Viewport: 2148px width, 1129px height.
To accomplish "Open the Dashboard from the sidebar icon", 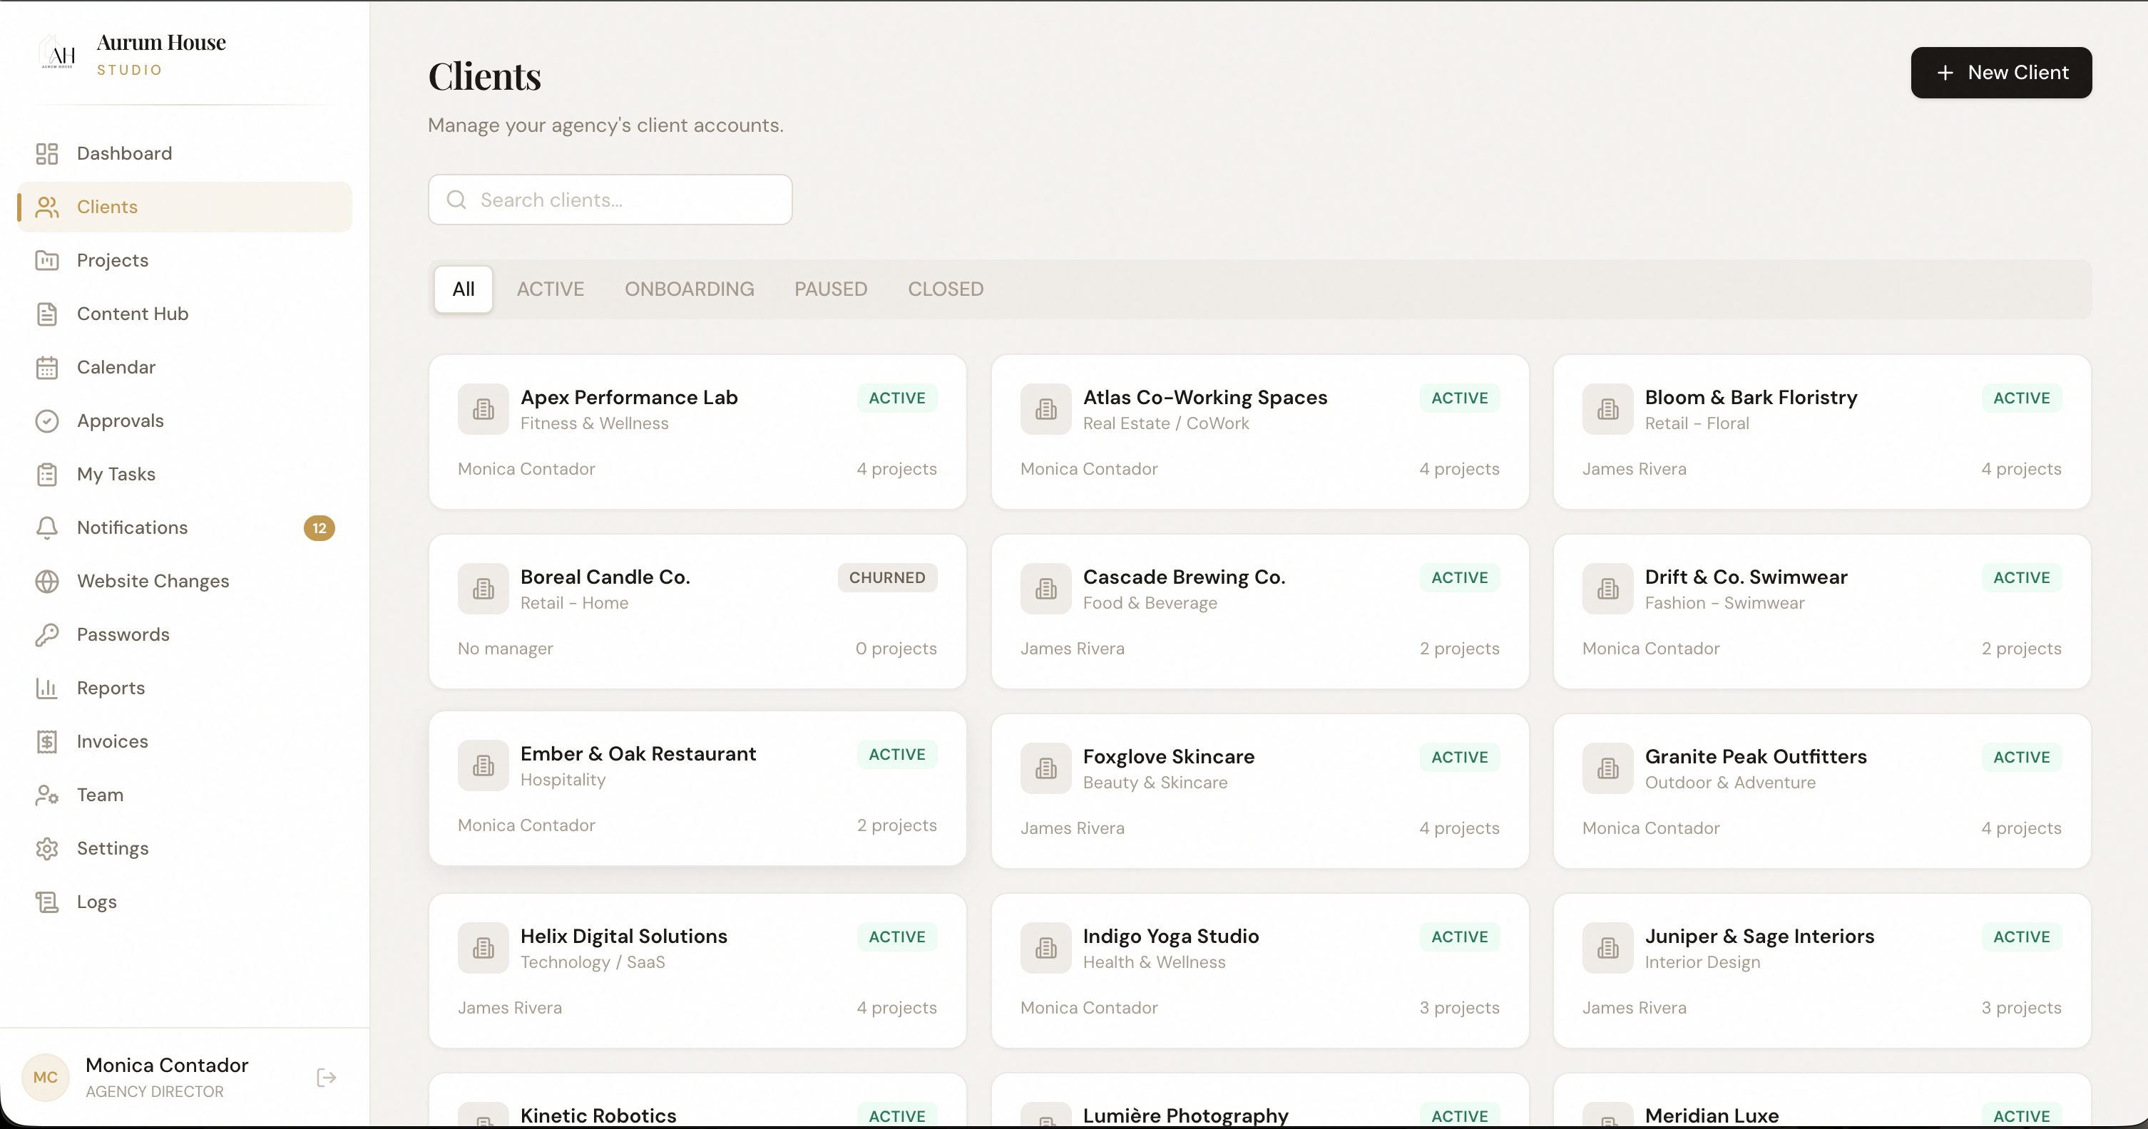I will pyautogui.click(x=48, y=153).
